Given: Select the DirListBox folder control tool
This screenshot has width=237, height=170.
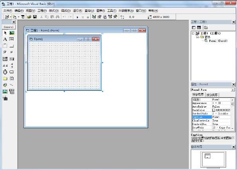Looking at the screenshot, I should click(x=5, y=78).
